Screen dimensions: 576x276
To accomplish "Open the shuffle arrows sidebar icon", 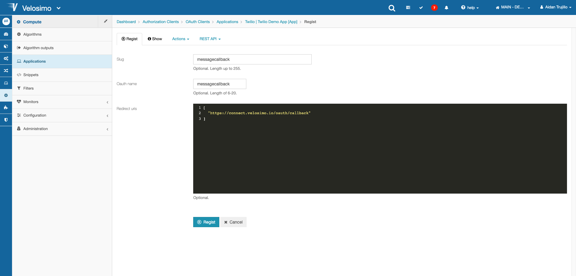I will (x=6, y=71).
